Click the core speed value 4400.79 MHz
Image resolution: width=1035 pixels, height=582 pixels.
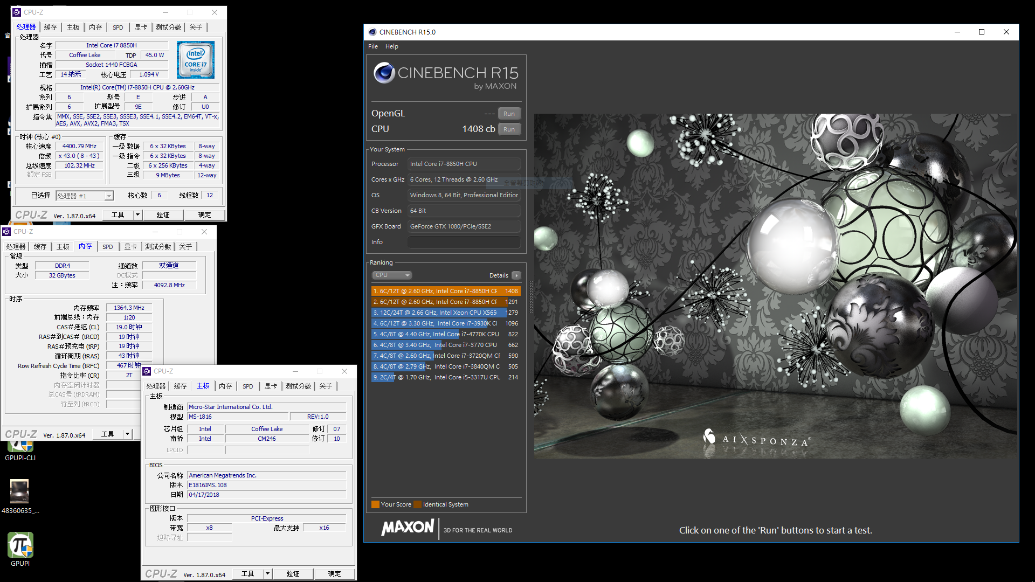79,146
